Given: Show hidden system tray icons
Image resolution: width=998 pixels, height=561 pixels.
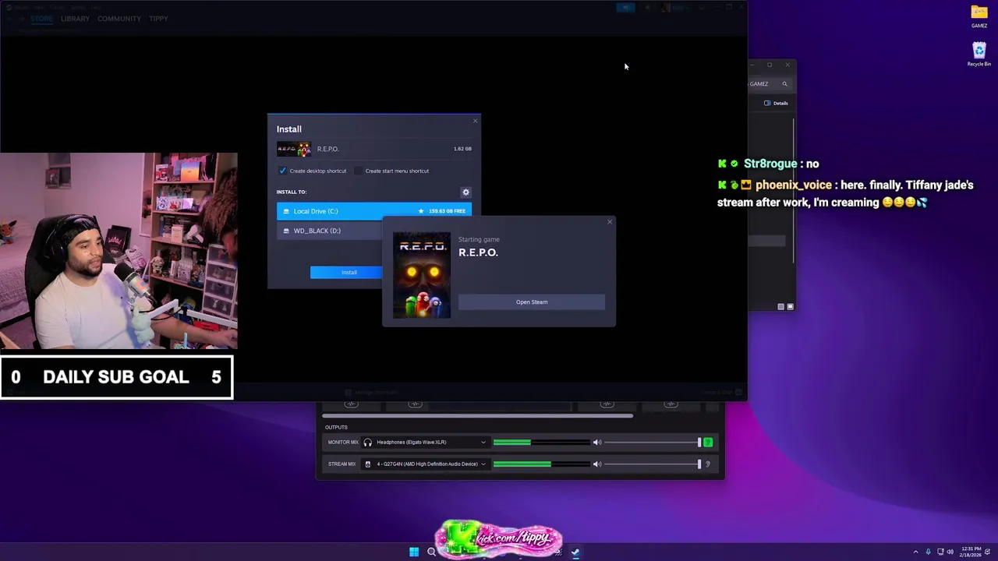Looking at the screenshot, I should (x=915, y=552).
